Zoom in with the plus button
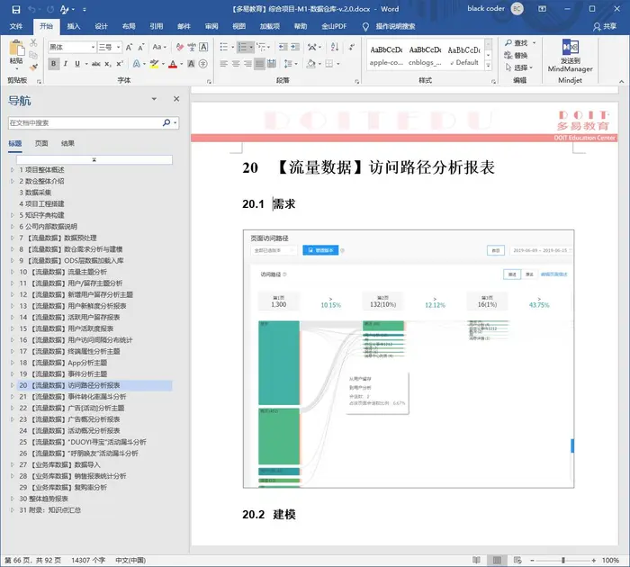The width and height of the screenshot is (630, 567). point(593,560)
